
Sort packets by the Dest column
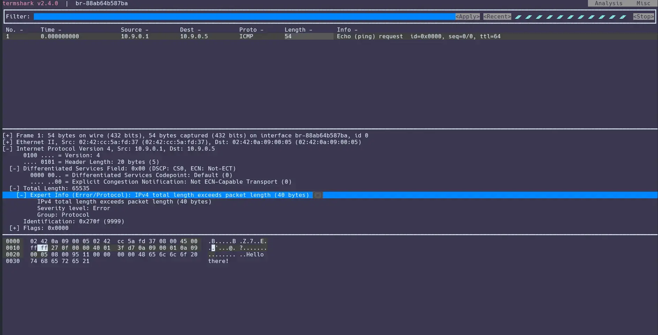pos(190,30)
